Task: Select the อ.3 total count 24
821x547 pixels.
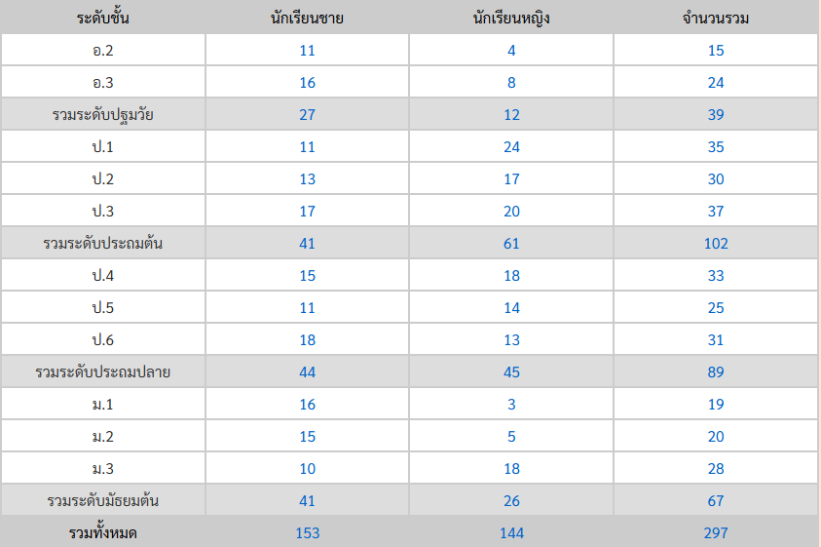Action: pos(716,82)
